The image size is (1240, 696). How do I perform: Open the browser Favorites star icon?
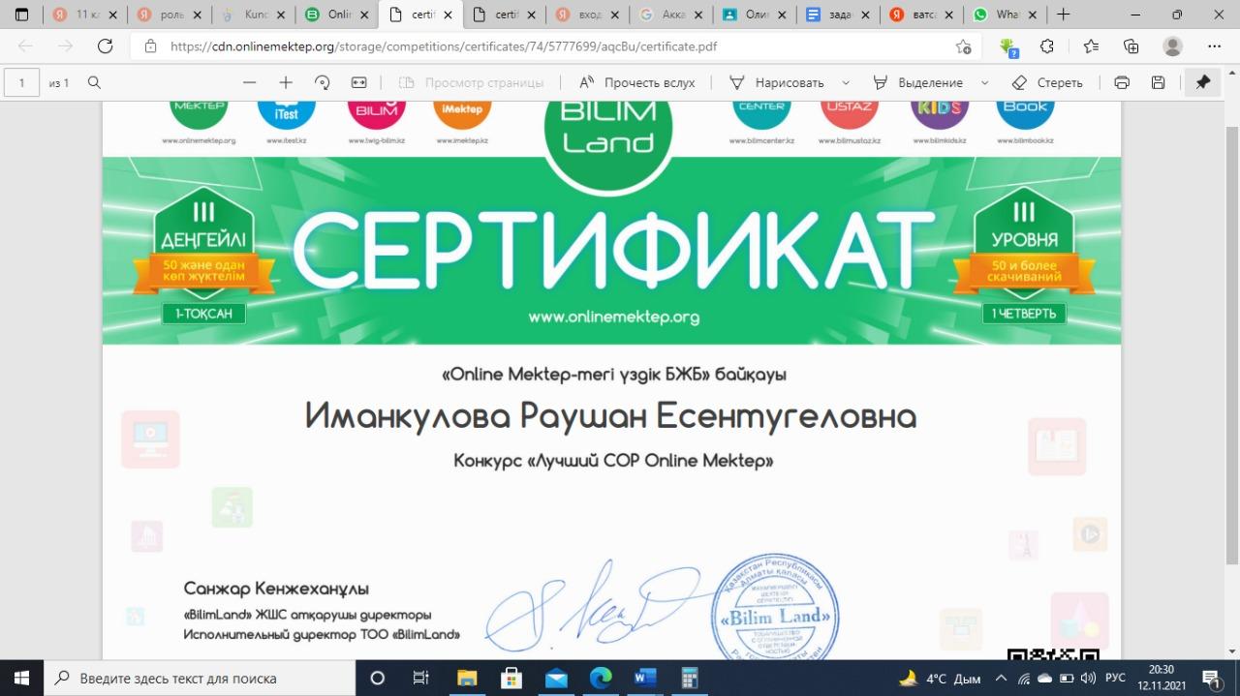pos(1091,46)
